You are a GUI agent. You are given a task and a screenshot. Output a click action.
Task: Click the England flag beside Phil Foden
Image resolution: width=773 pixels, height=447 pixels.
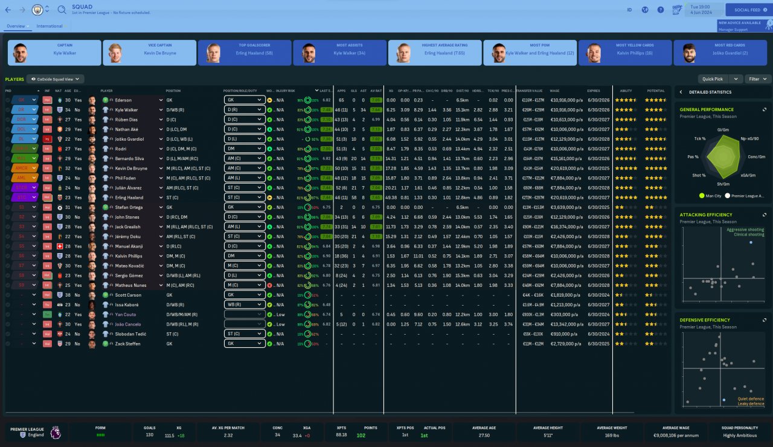click(59, 178)
